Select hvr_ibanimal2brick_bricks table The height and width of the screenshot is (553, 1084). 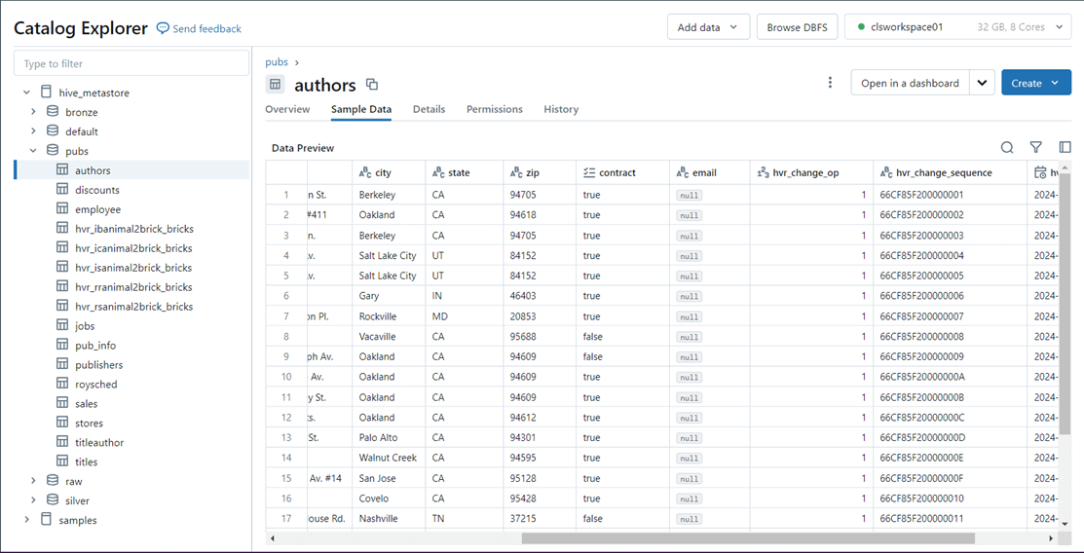pos(133,228)
